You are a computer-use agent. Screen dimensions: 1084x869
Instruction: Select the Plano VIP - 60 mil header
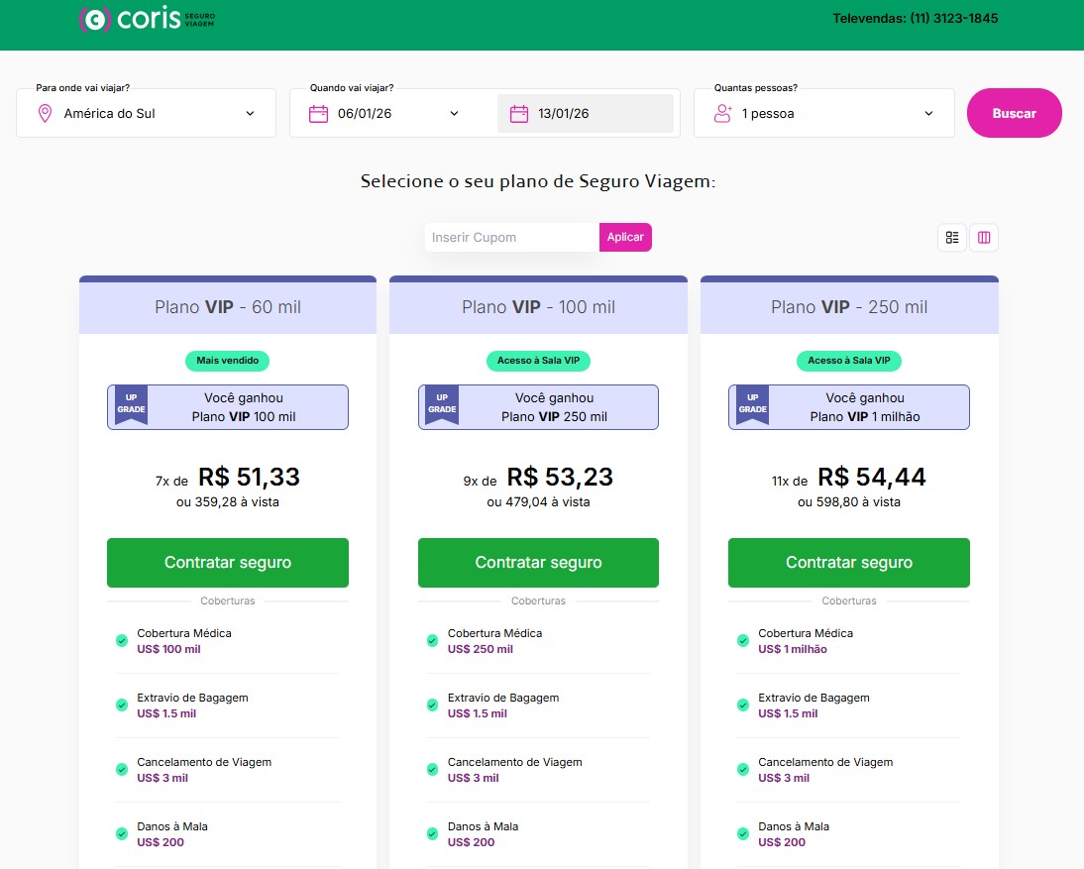pos(228,307)
